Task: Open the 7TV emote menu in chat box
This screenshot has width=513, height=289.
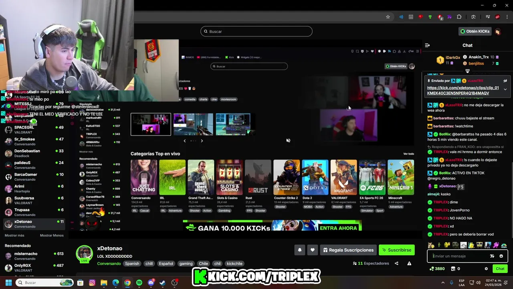Action: (x=492, y=256)
